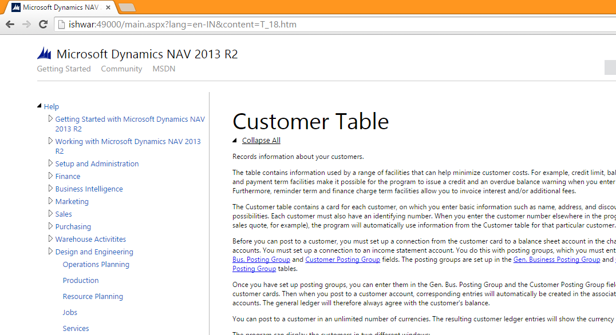
Task: Expand the Purchasing tree node
Action: (50, 226)
